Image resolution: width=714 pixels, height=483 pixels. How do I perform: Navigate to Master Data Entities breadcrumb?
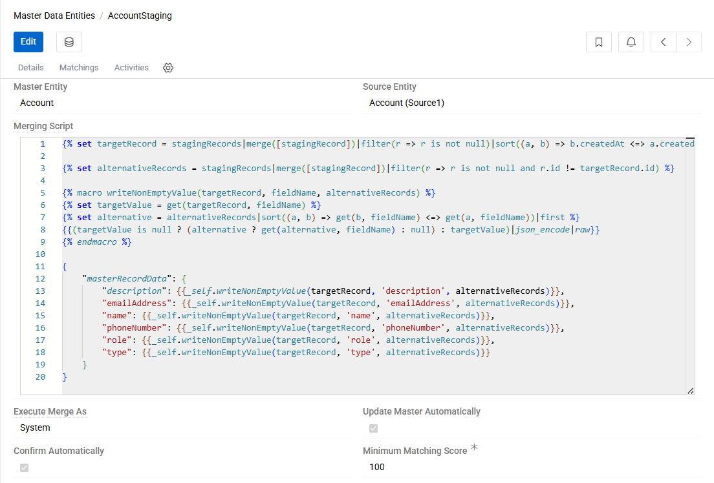pyautogui.click(x=54, y=15)
